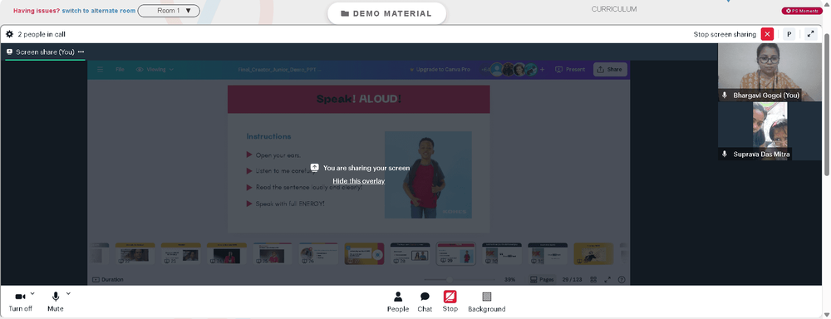Click Suprava Das Mitra's microphone icon
This screenshot has height=319, width=831.
[724, 155]
